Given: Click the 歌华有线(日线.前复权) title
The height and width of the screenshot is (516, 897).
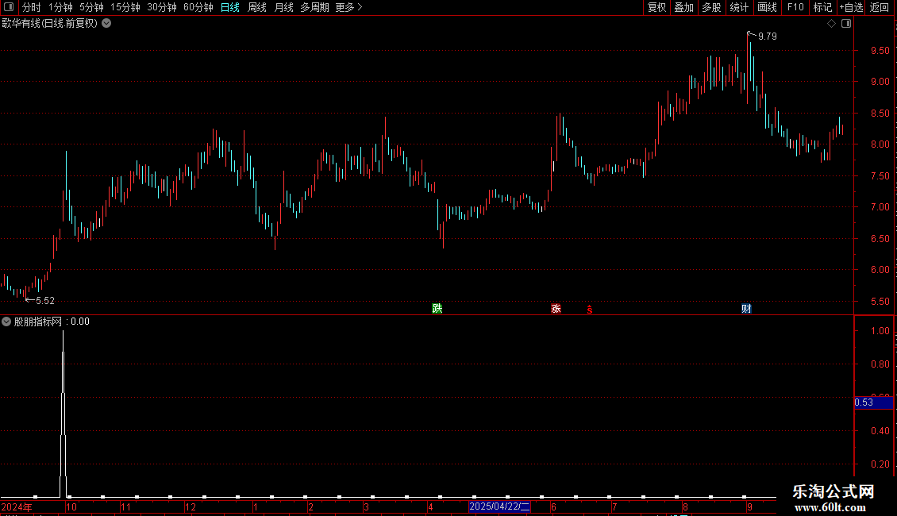Looking at the screenshot, I should (50, 24).
